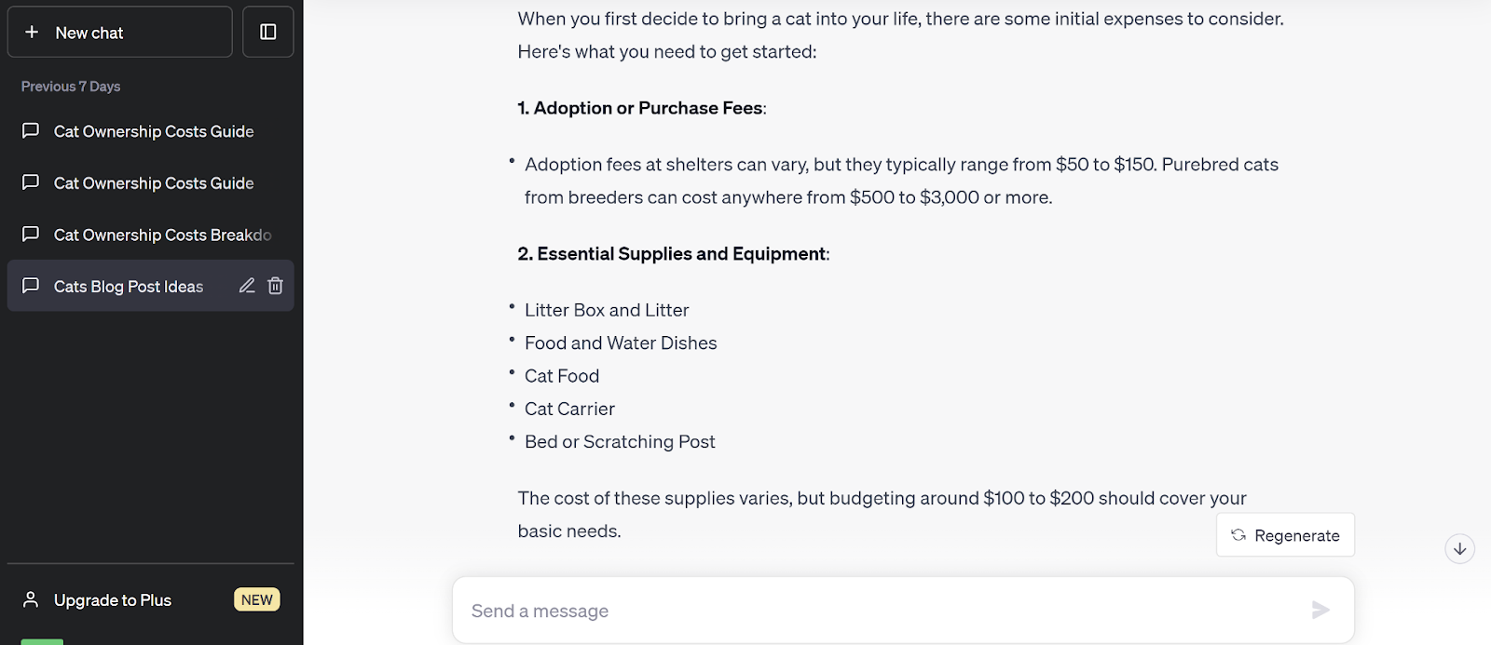Delete Cats Blog Post Ideas via trash icon
Image resolution: width=1491 pixels, height=645 pixels.
click(x=276, y=286)
